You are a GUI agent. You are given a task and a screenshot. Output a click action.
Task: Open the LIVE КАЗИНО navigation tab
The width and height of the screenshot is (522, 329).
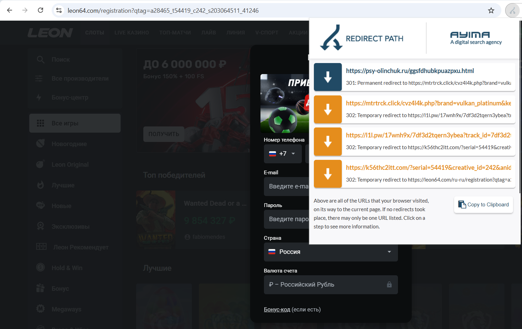[132, 33]
